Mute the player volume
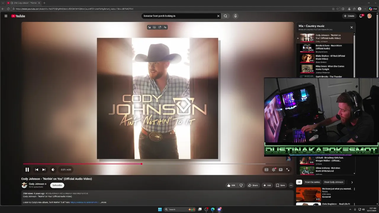Screen dimensions: 379x213 (53, 170)
